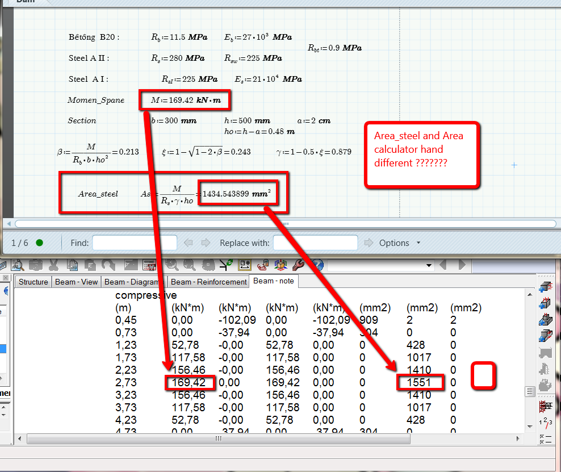Image resolution: width=561 pixels, height=472 pixels.
Task: Open the Beam - Diagram tab
Action: tap(131, 282)
